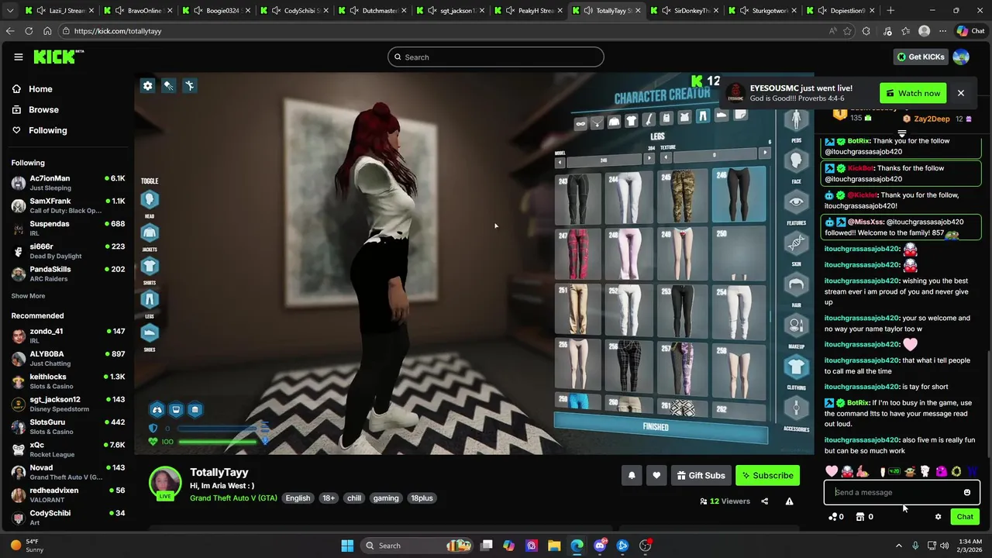Click the green Chat send button

pyautogui.click(x=965, y=517)
